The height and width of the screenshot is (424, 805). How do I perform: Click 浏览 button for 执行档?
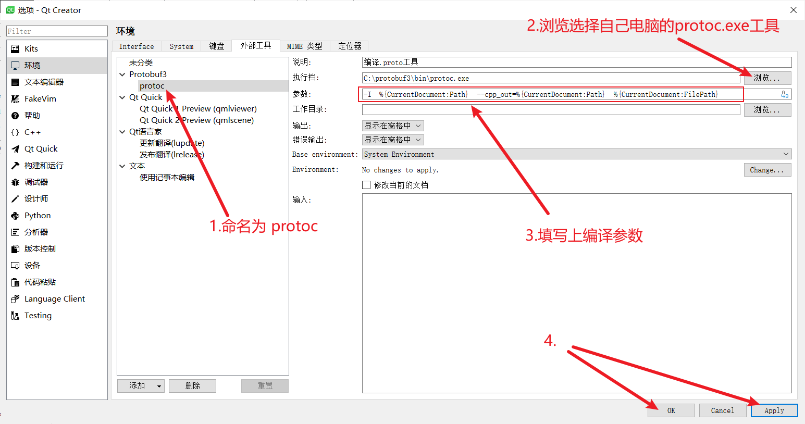pos(767,78)
